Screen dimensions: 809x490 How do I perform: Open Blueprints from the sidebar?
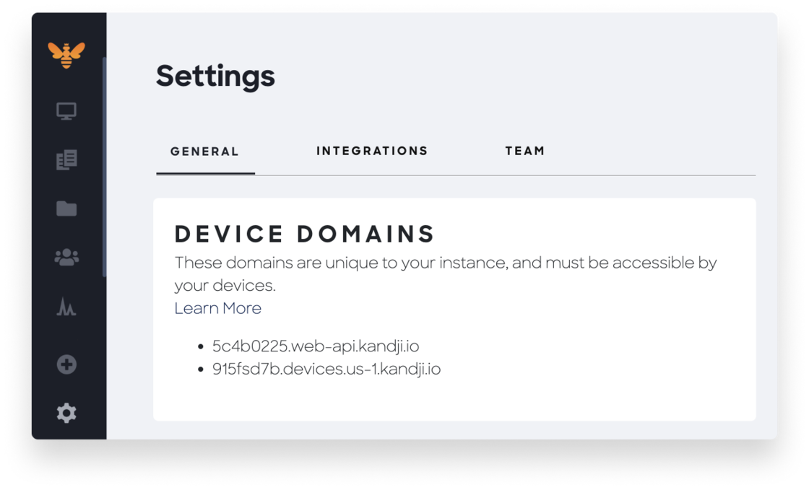[66, 160]
